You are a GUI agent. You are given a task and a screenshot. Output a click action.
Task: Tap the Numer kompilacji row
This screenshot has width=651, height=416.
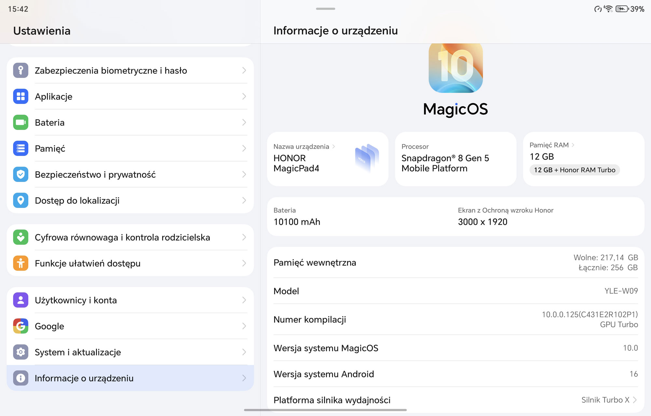click(x=456, y=319)
